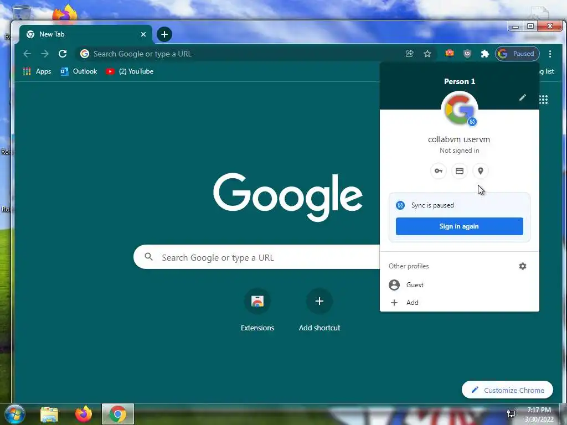
Task: Open the Extensions puzzle piece menu
Action: 485,54
